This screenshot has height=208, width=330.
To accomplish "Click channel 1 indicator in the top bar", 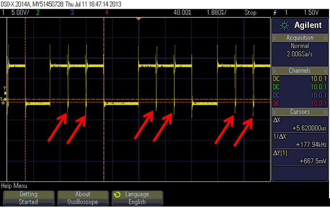I will (3, 13).
